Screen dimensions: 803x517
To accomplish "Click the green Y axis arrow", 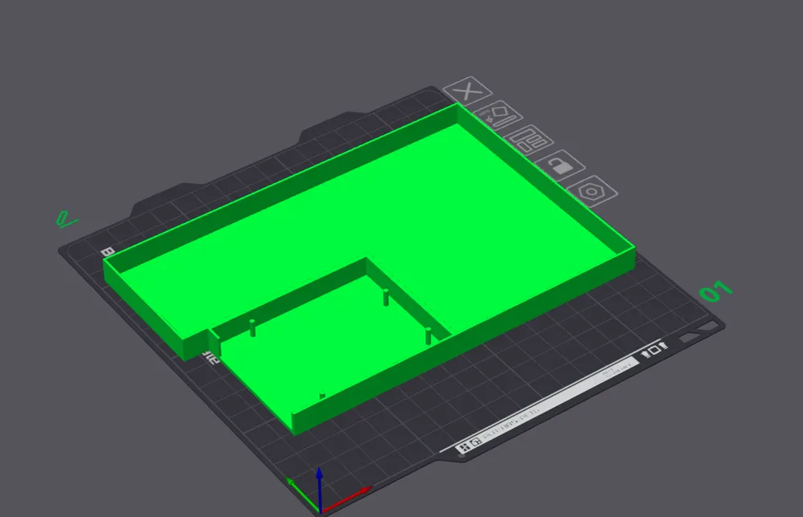I will click(x=291, y=482).
